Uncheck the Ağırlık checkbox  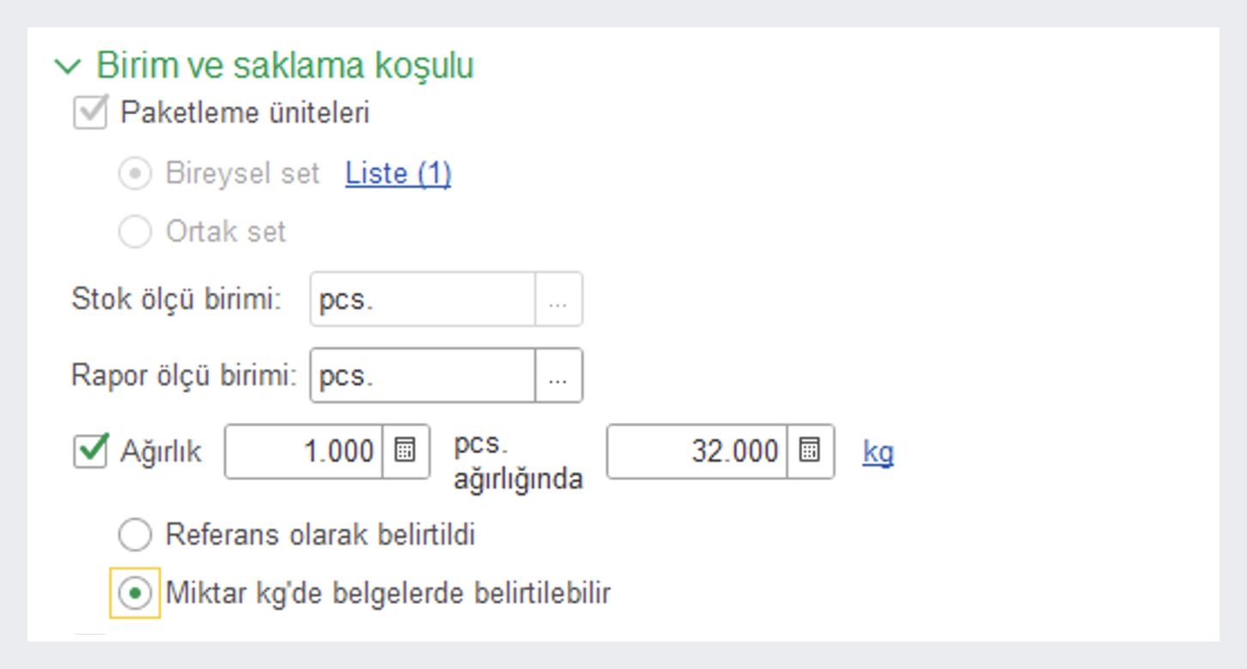point(90,451)
